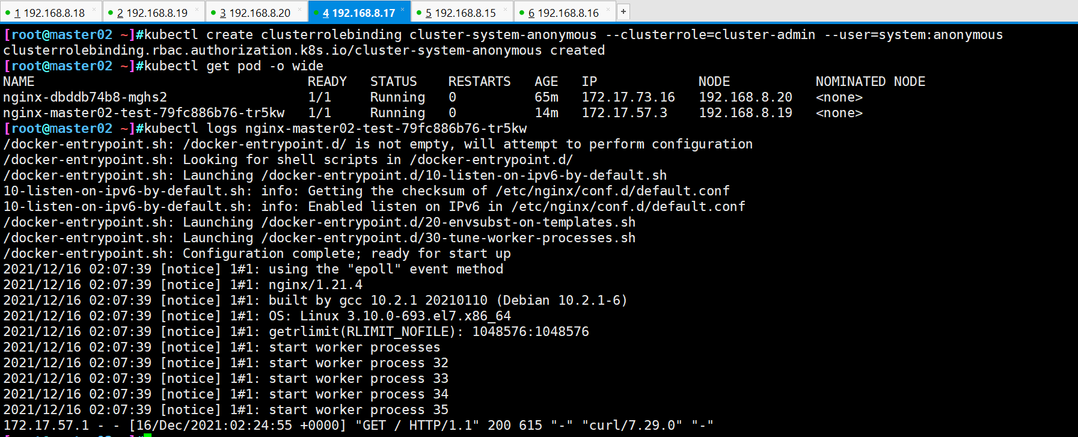This screenshot has width=1078, height=437.
Task: Click '30-tune-worker-processes.sh' launch line
Action: click(x=319, y=238)
